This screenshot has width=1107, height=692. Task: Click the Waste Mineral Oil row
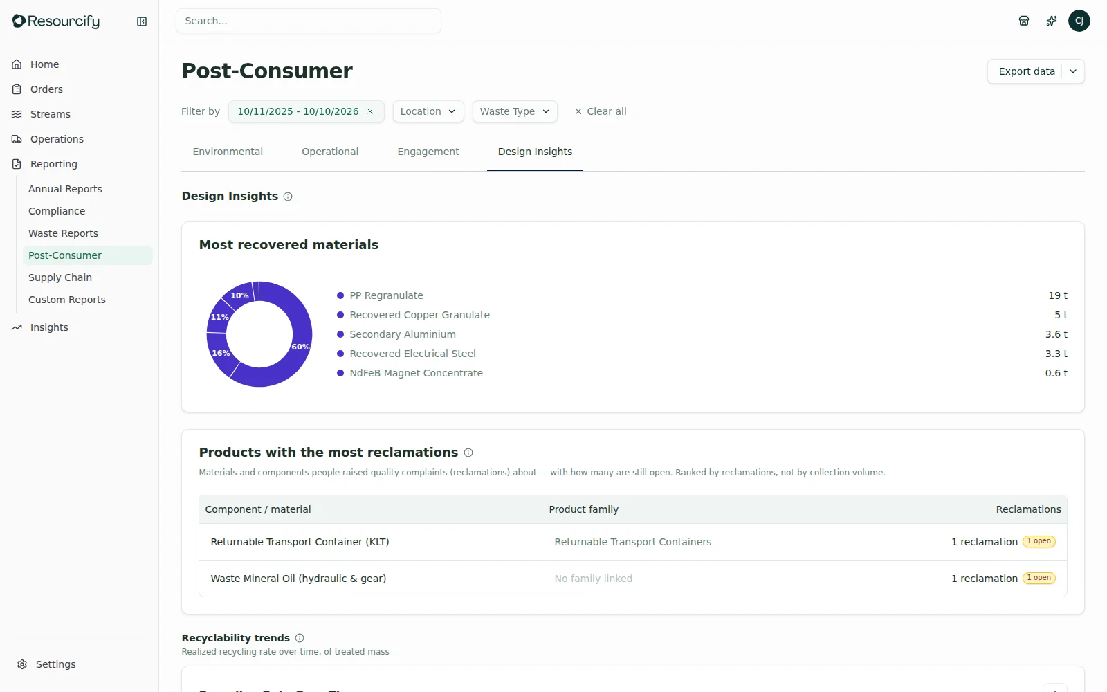point(633,579)
